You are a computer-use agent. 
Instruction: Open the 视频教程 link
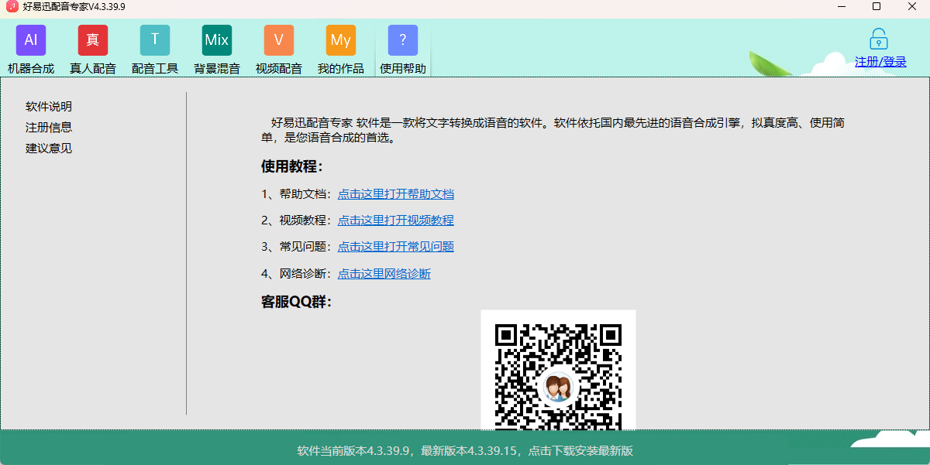pyautogui.click(x=395, y=221)
